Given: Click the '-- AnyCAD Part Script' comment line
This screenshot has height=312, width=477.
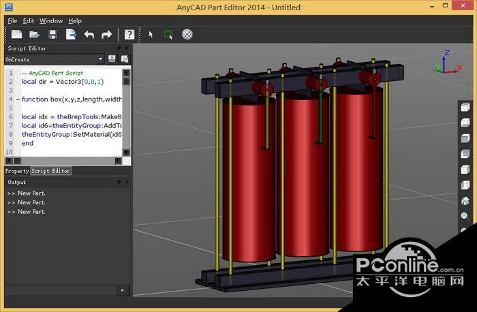Looking at the screenshot, I should (x=52, y=73).
